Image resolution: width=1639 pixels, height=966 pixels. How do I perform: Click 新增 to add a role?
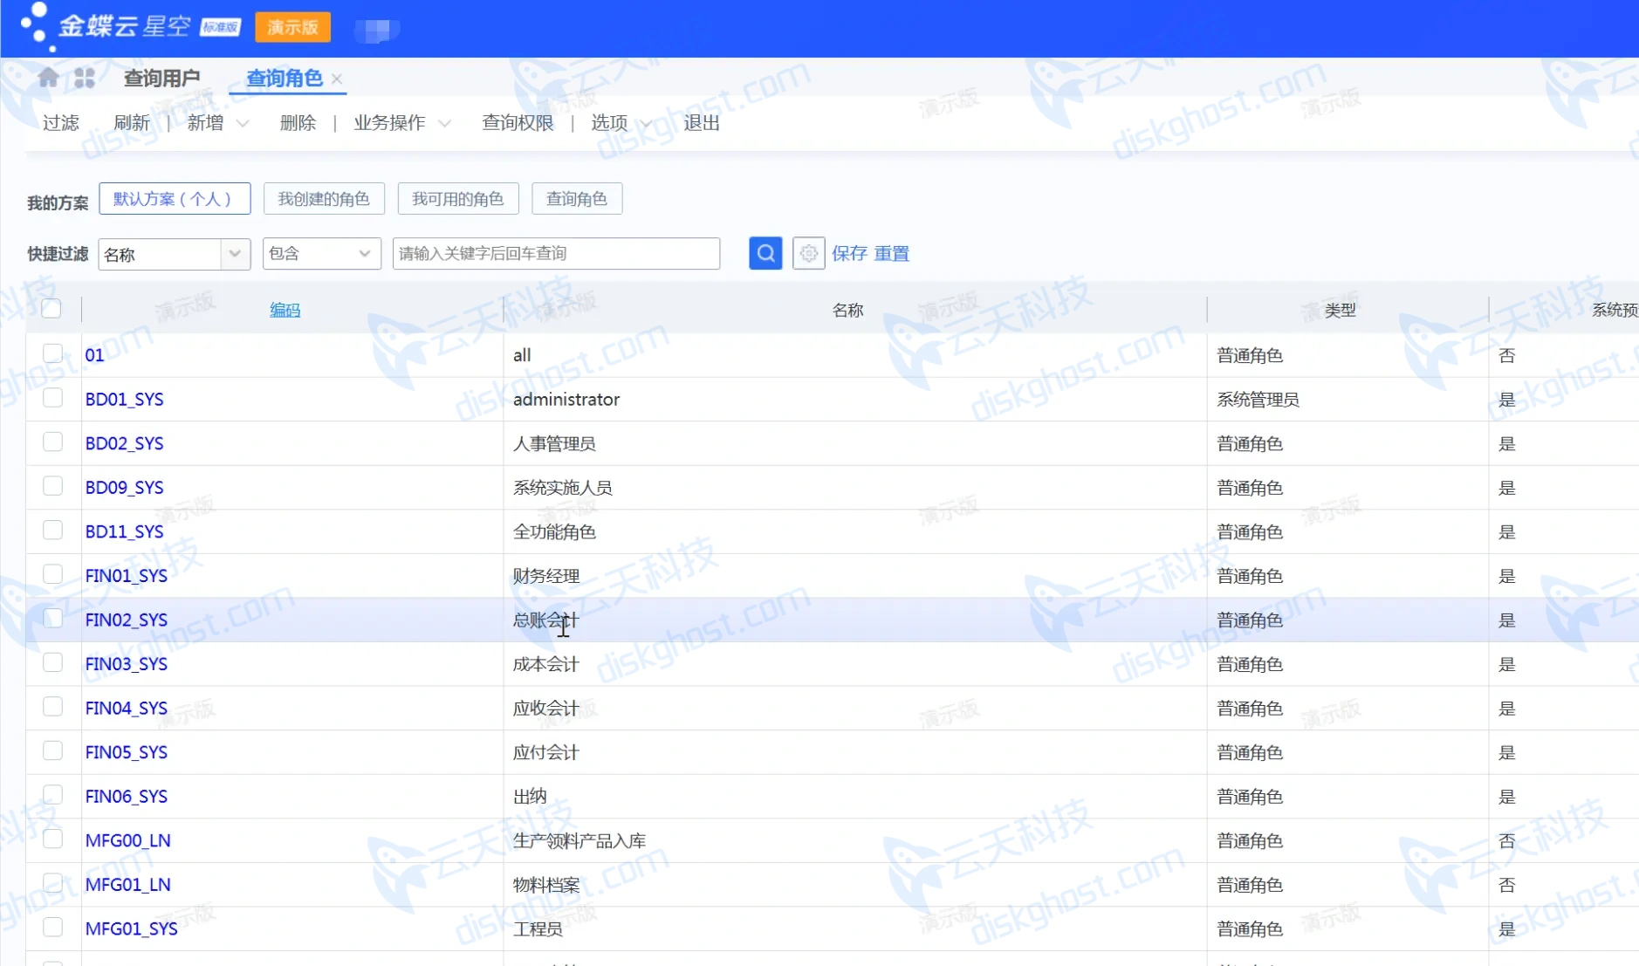tap(205, 123)
